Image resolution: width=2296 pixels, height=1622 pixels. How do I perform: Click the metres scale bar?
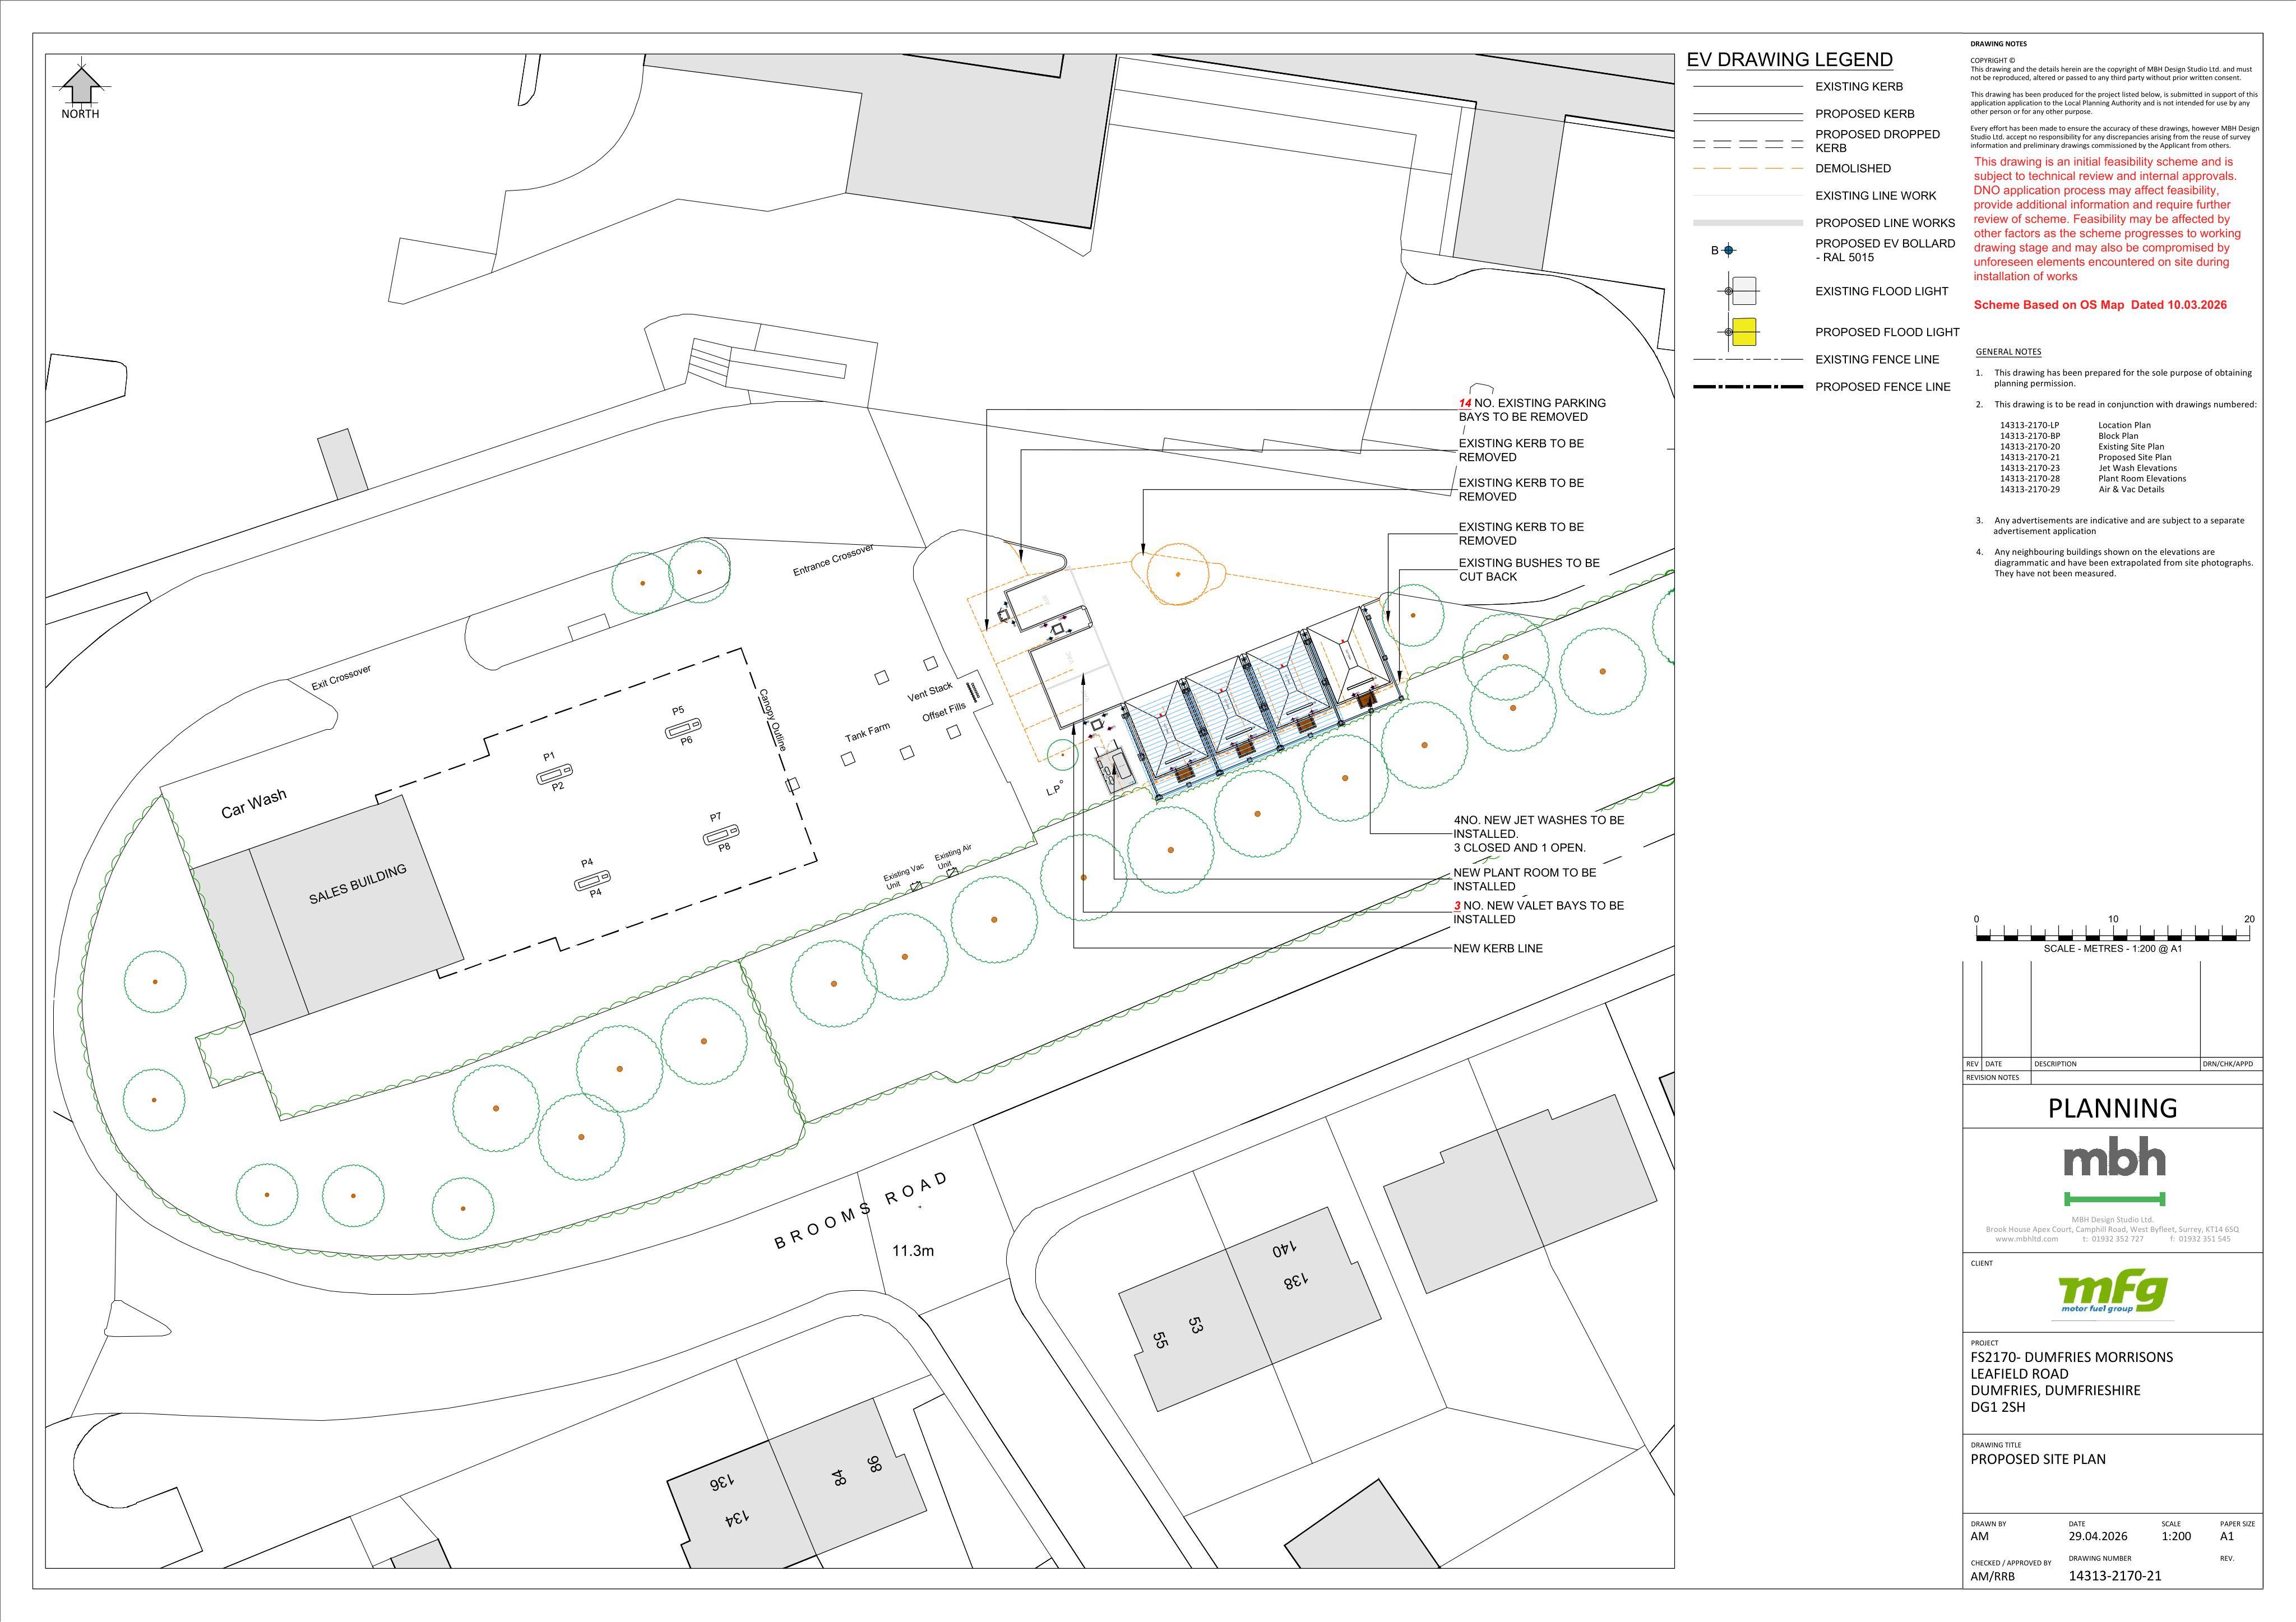point(2112,934)
